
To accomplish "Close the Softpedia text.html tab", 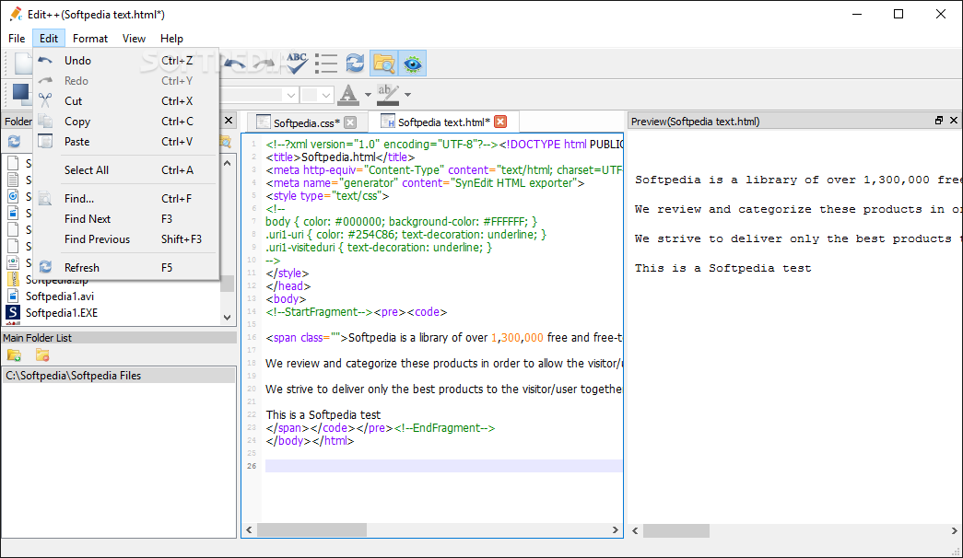I will [500, 122].
